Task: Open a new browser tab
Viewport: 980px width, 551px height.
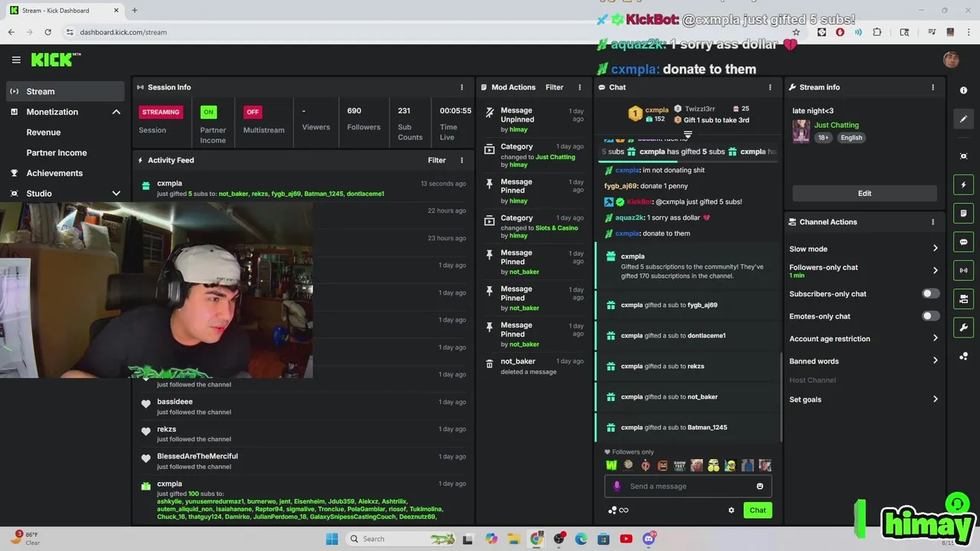Action: coord(134,11)
